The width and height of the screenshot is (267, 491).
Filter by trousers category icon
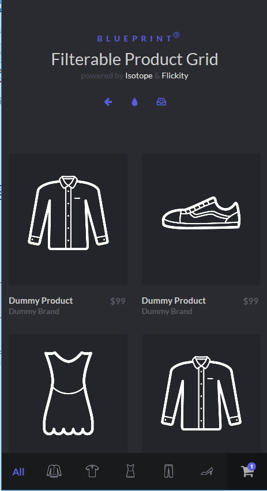pyautogui.click(x=168, y=471)
